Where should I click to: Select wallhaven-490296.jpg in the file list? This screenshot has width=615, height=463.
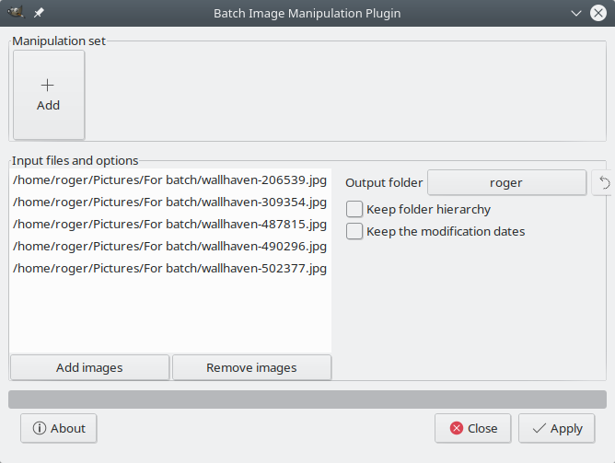tap(170, 247)
